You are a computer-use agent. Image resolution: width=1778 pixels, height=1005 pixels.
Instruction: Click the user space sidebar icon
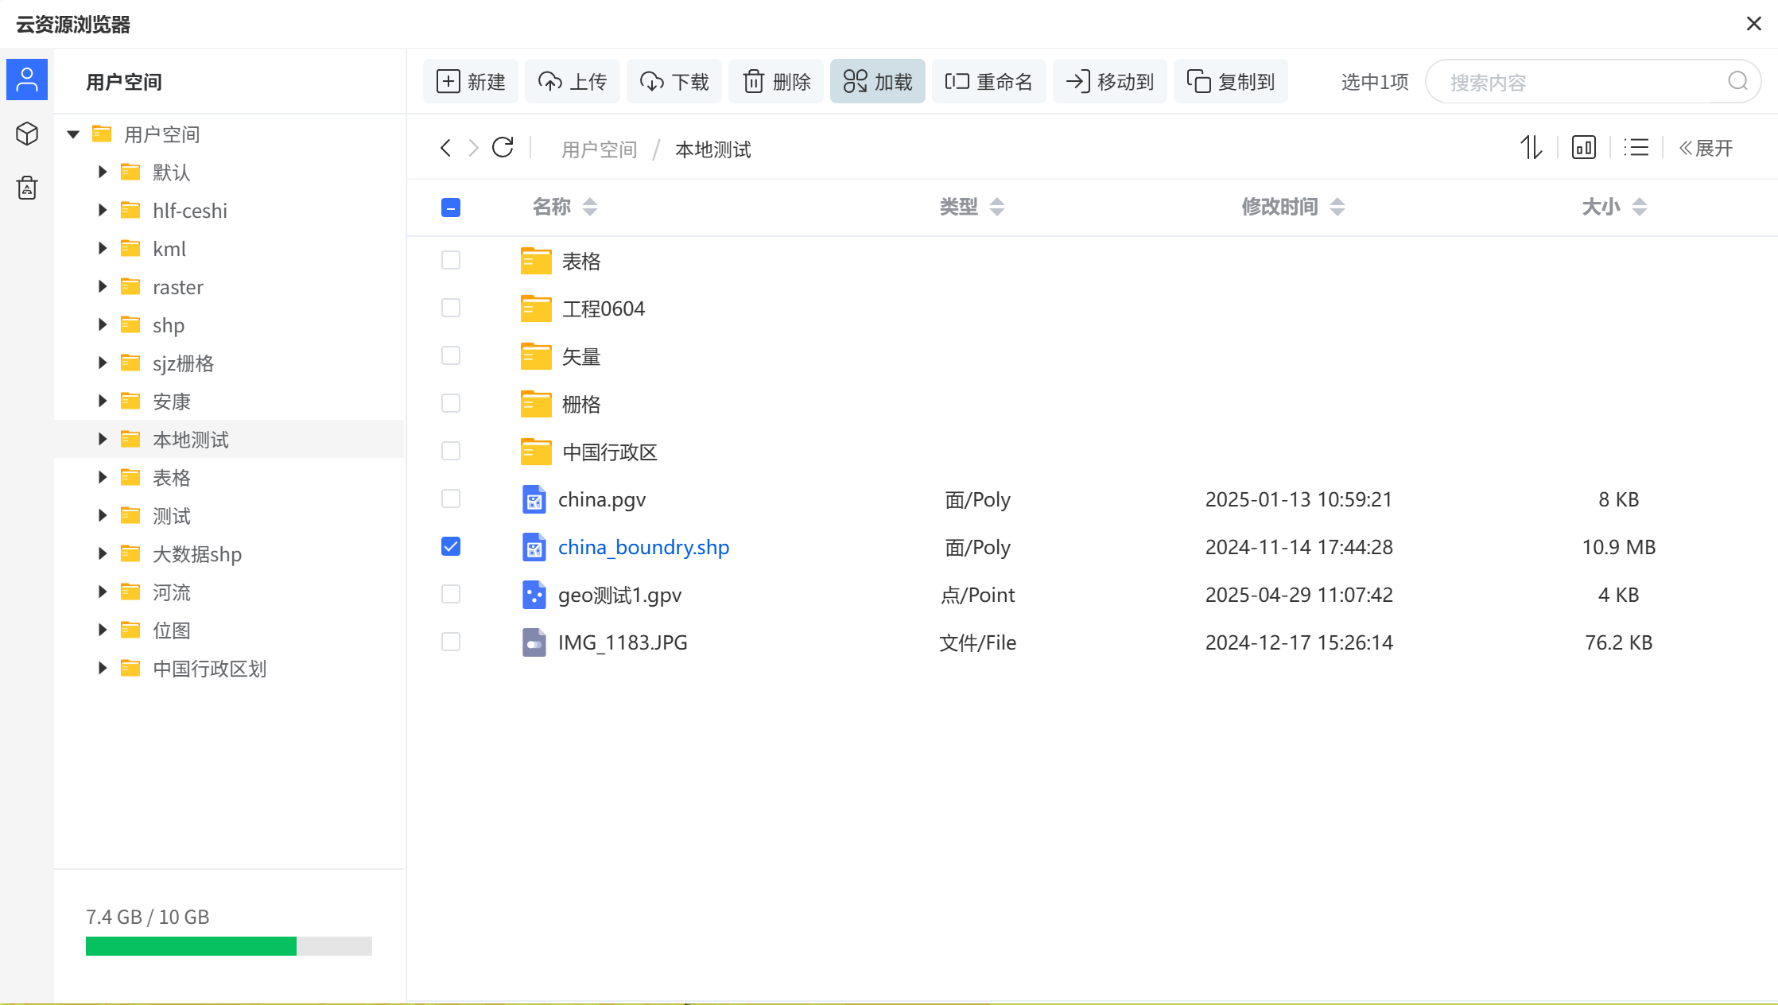(x=27, y=80)
